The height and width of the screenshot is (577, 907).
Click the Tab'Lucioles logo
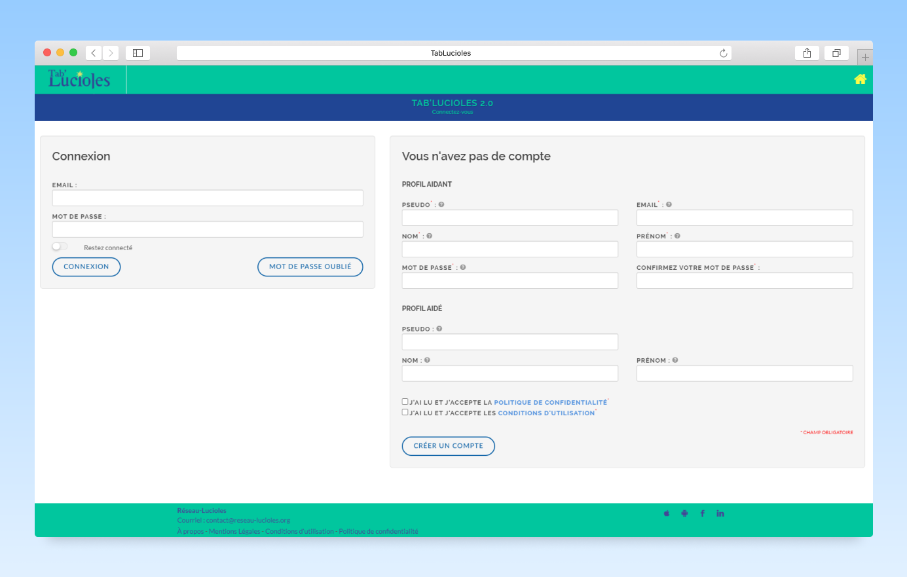79,79
